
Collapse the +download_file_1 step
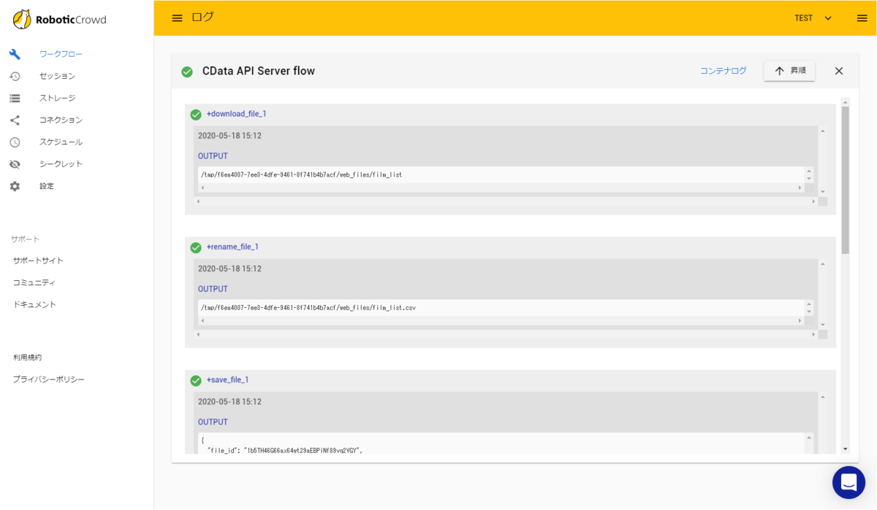click(x=236, y=114)
